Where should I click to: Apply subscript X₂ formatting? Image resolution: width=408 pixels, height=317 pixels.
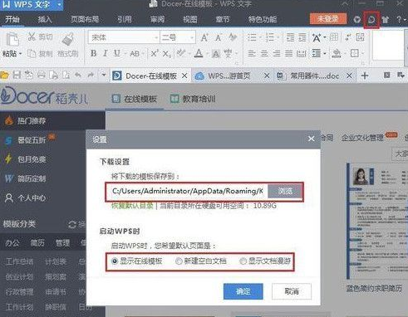tap(166, 54)
